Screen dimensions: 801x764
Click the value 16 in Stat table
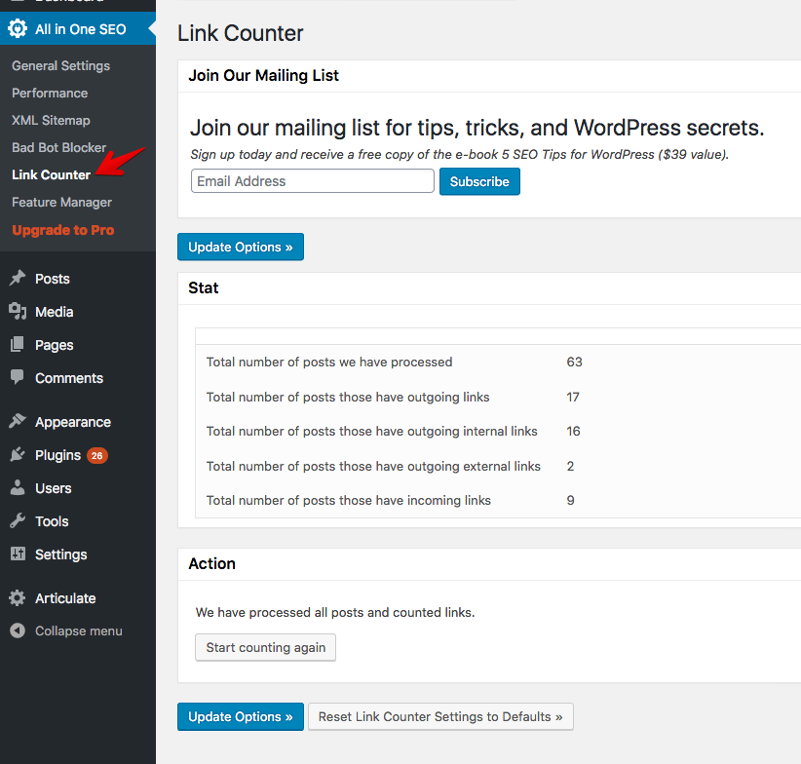(x=573, y=431)
